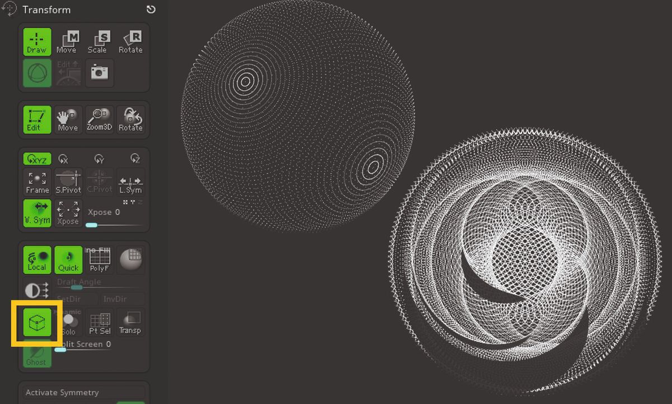Disable Local transformations
This screenshot has width=672, height=404.
click(x=36, y=259)
